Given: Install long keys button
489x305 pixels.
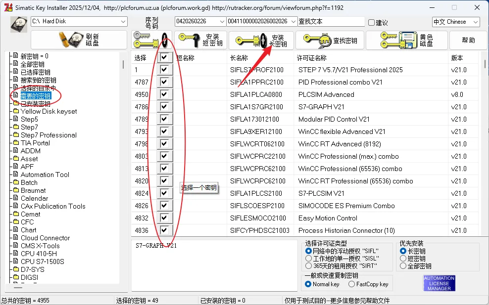Looking at the screenshot, I should pos(261,40).
